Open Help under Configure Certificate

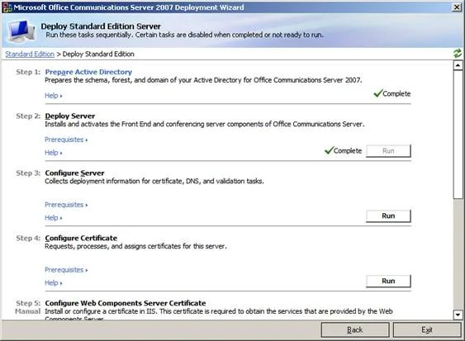(54, 283)
